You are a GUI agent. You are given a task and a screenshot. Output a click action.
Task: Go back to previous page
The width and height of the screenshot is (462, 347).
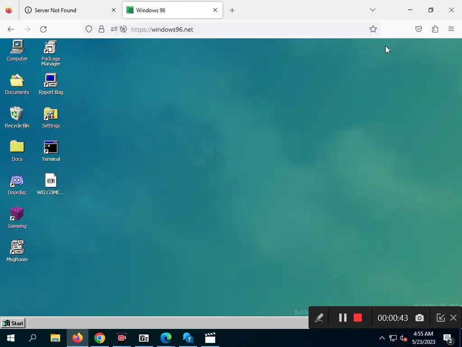[11, 29]
